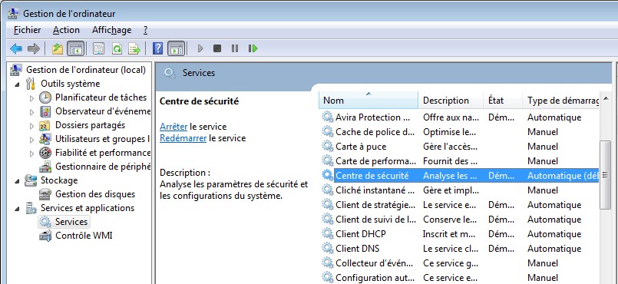Click the Export list toolbar icon
The height and width of the screenshot is (284, 618).
point(134,49)
